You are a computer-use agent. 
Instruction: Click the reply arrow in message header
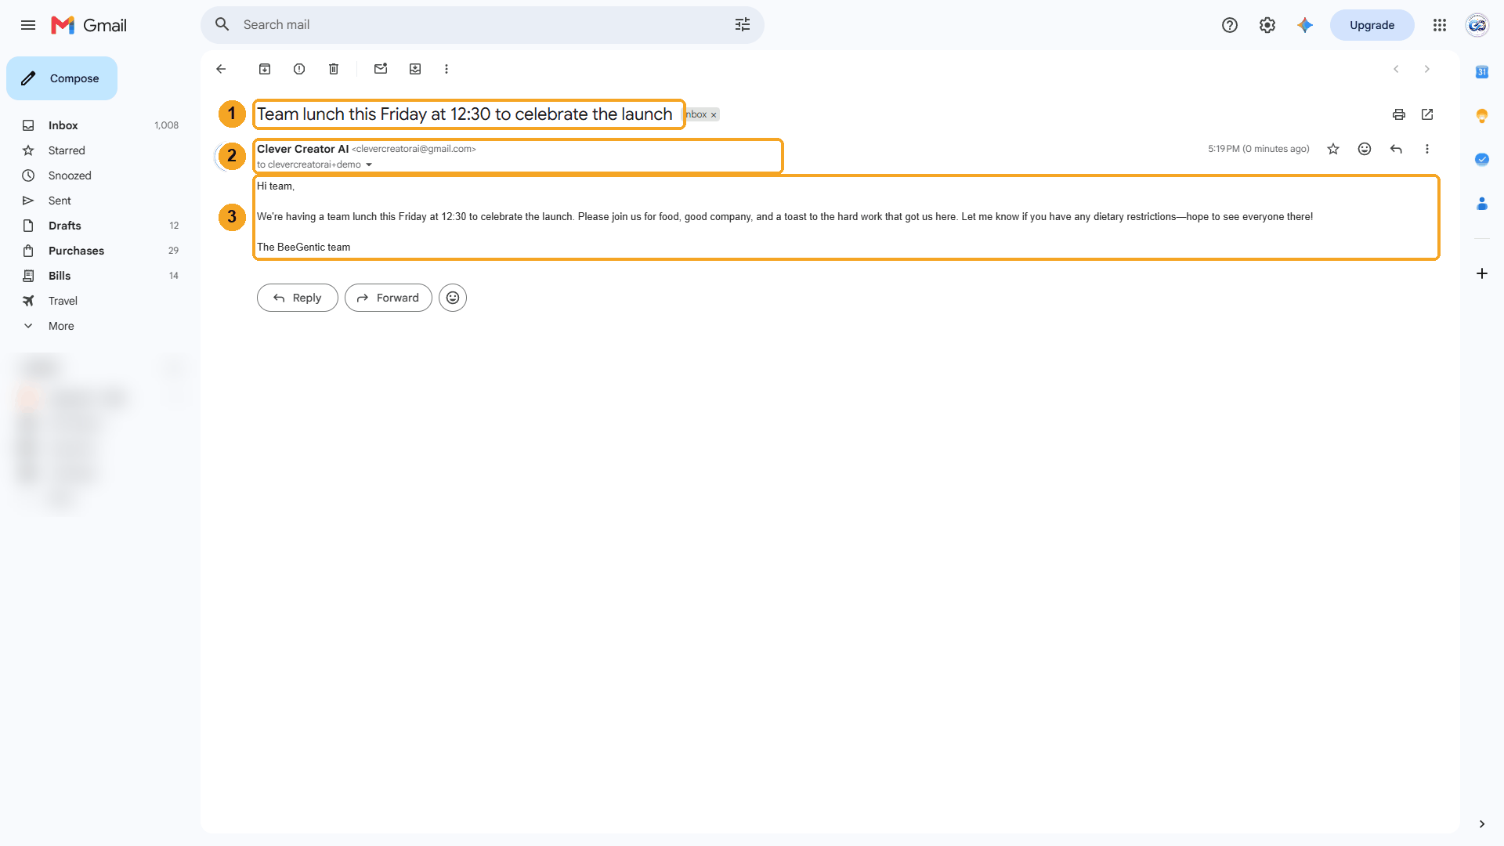[x=1396, y=149]
